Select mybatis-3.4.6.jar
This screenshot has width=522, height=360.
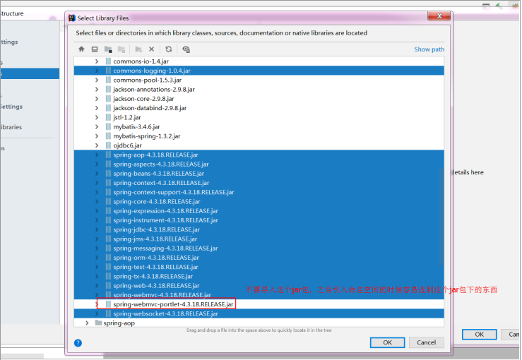[259, 127]
